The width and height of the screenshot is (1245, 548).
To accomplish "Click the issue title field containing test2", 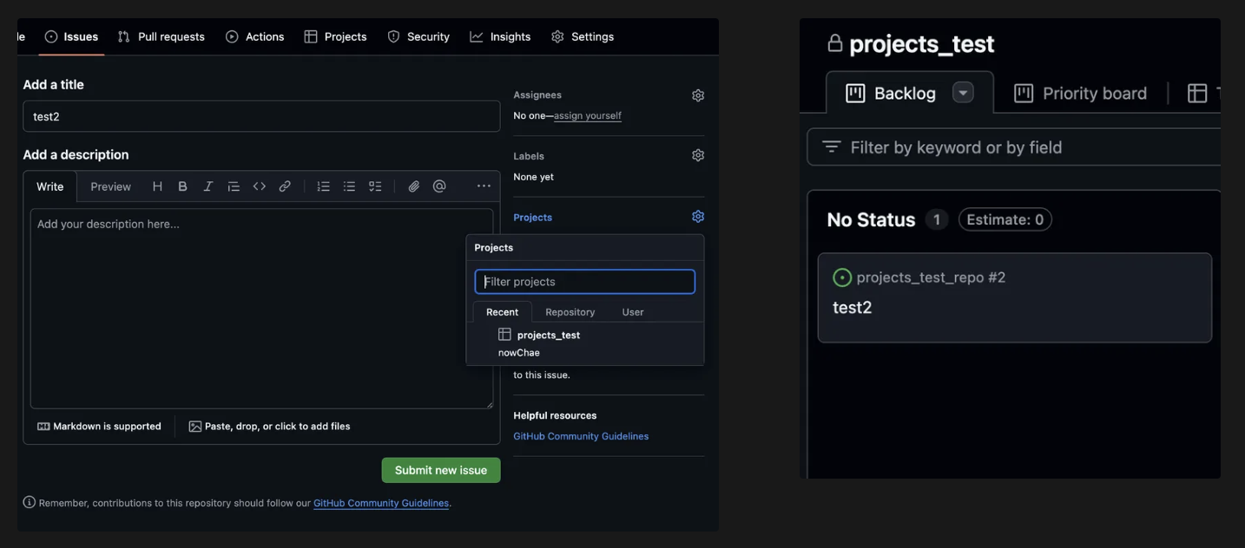I will click(261, 116).
